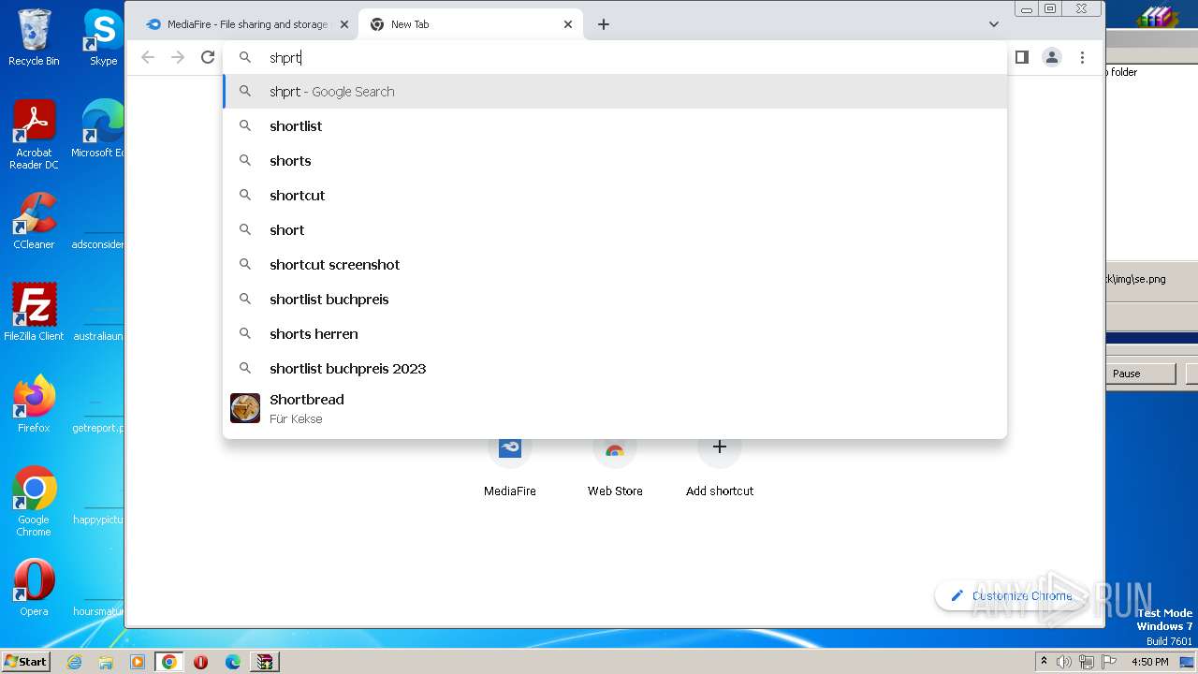
Task: Pick the 'shorts herren' suggestion
Action: [x=615, y=334]
